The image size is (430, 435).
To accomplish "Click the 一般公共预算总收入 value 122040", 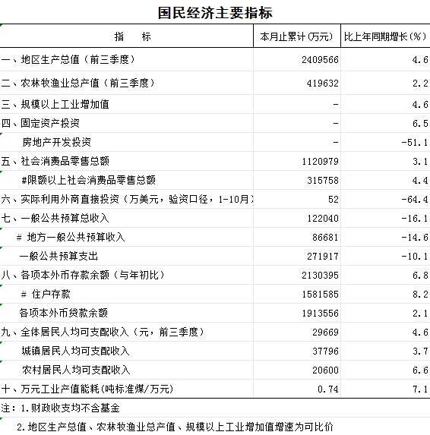I will tap(297, 218).
